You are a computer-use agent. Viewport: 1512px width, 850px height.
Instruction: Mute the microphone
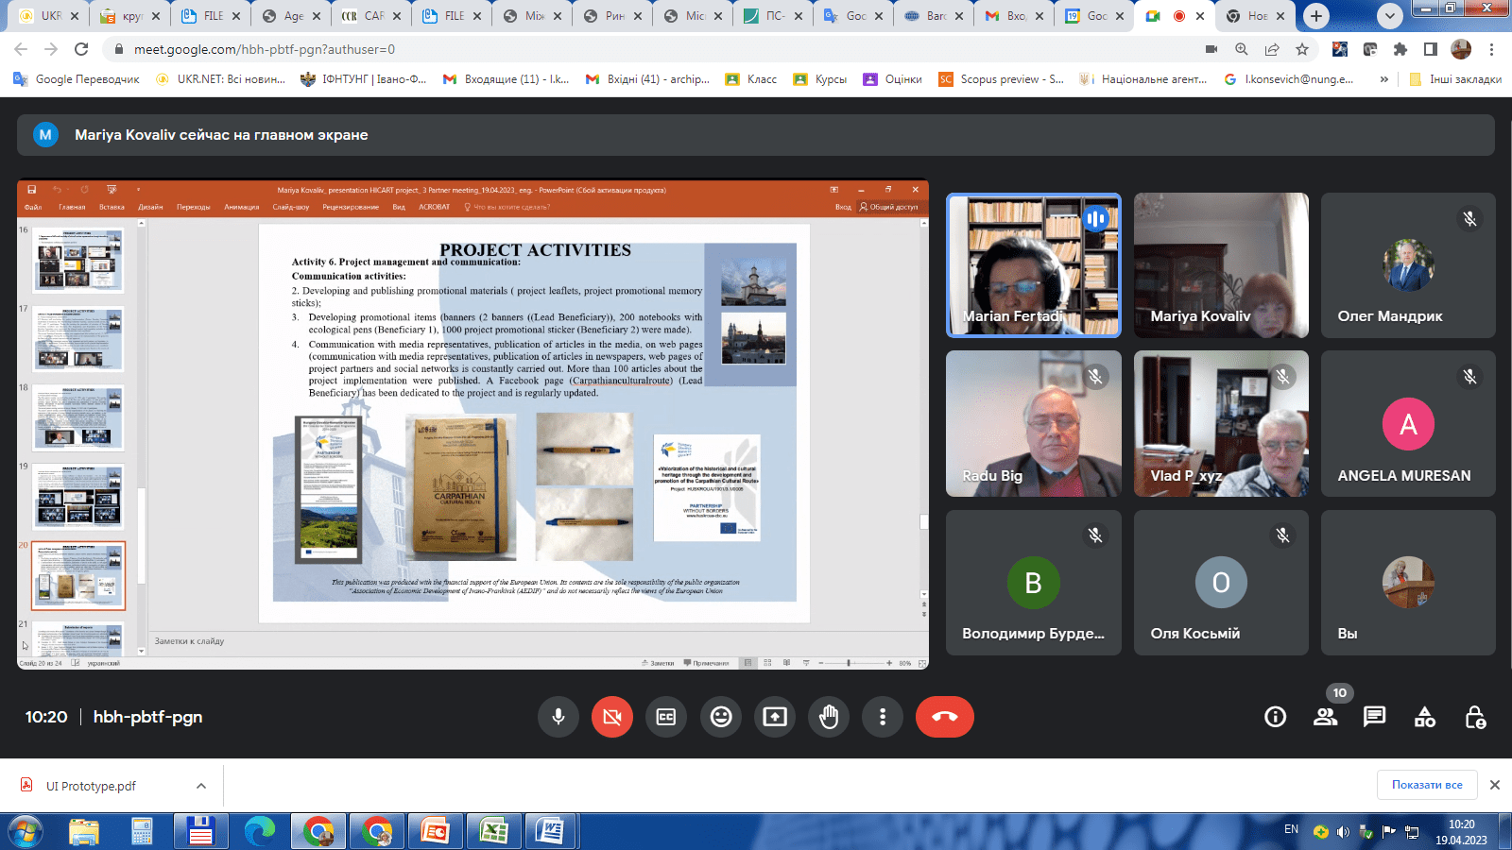(x=558, y=717)
